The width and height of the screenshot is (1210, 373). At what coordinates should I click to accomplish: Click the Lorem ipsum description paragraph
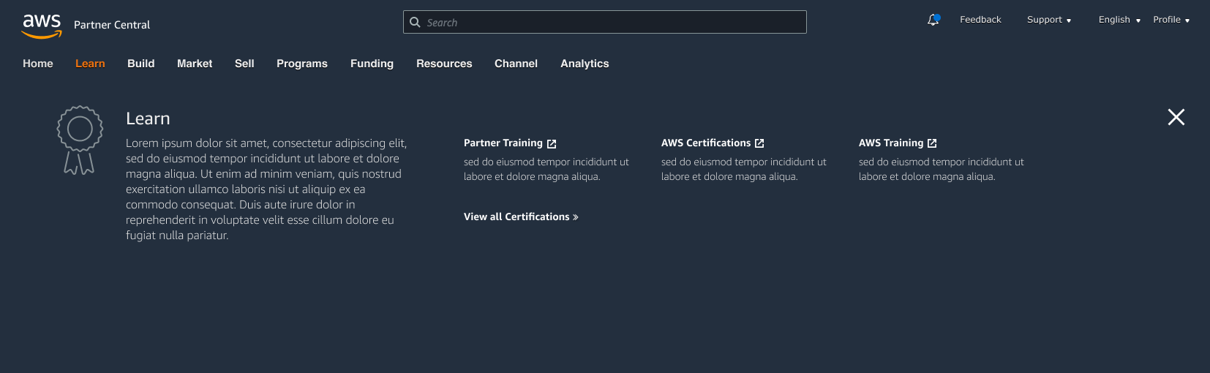[266, 189]
